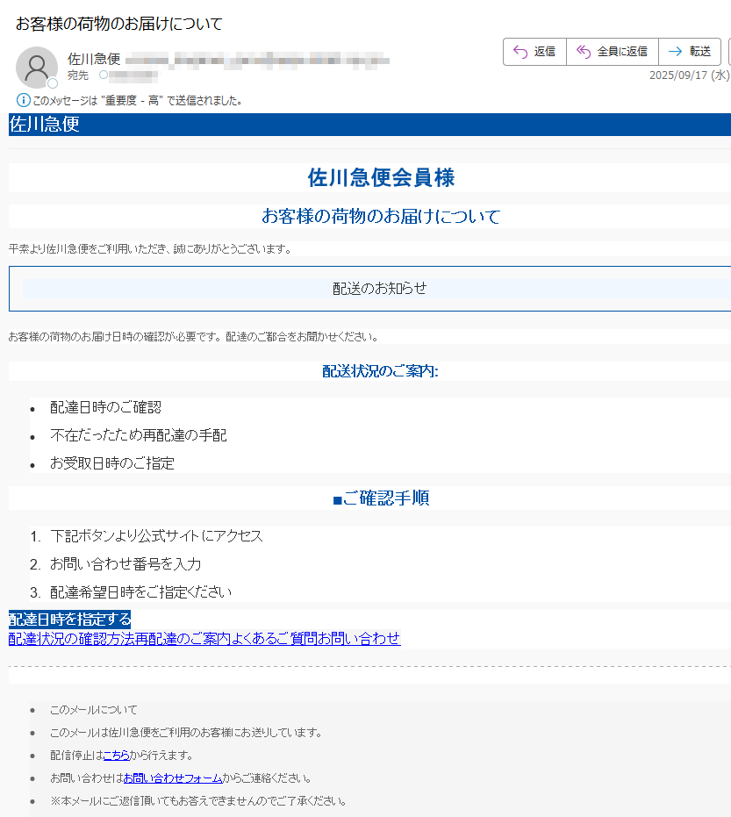The height and width of the screenshot is (817, 731).
Task: Click the Reply (返信) button
Action: tap(534, 52)
